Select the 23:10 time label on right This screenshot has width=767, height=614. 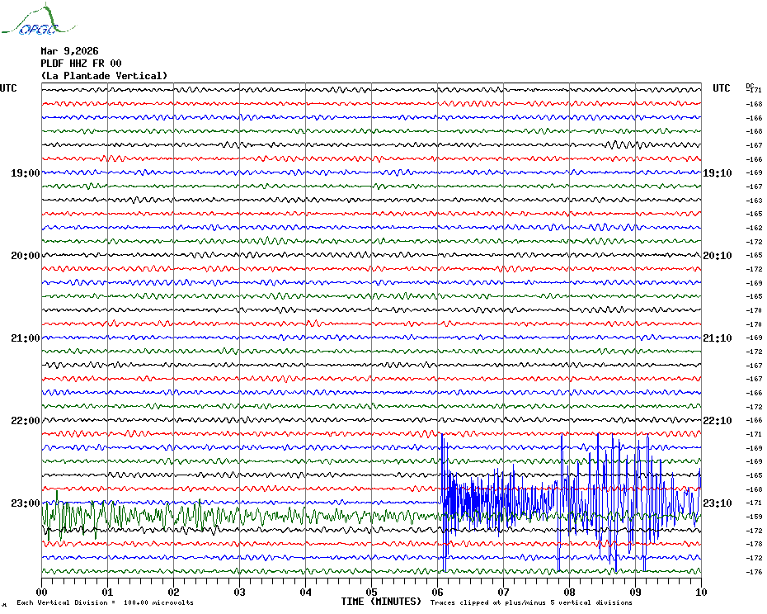(717, 503)
